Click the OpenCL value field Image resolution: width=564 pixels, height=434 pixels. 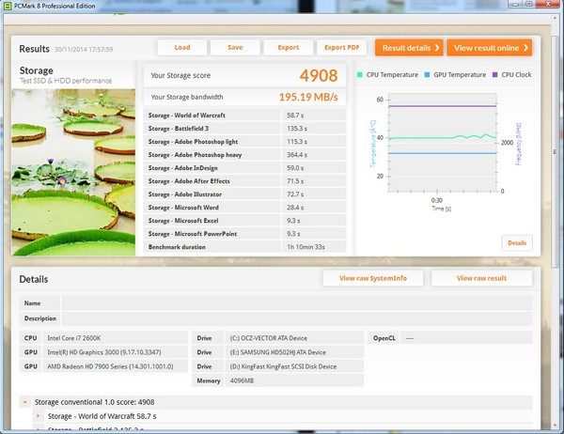pos(466,338)
